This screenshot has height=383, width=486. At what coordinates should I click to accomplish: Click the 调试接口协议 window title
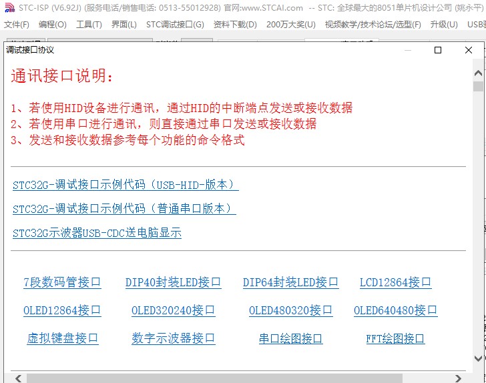30,50
